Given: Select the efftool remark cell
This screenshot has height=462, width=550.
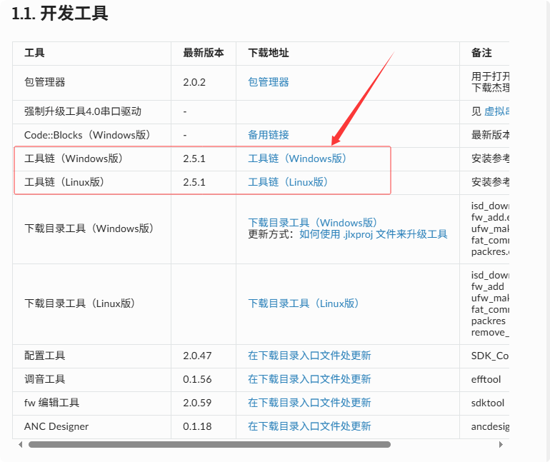Looking at the screenshot, I should tap(486, 379).
